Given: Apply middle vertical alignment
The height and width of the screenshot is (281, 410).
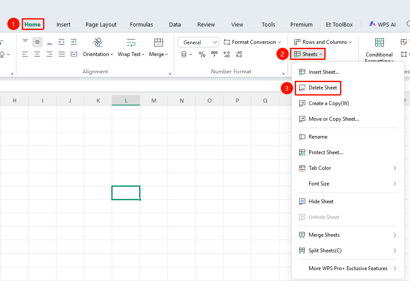Looking at the screenshot, I should point(37,42).
